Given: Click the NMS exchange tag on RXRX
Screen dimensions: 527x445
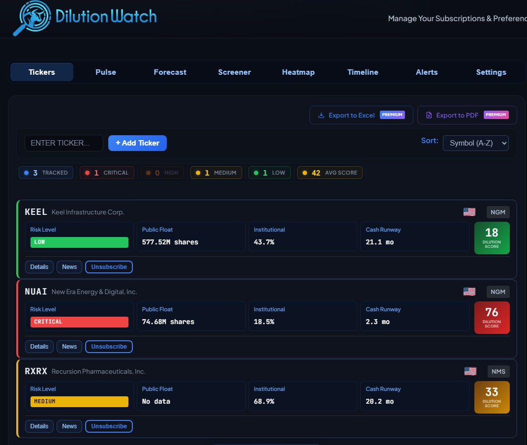Looking at the screenshot, I should (498, 371).
